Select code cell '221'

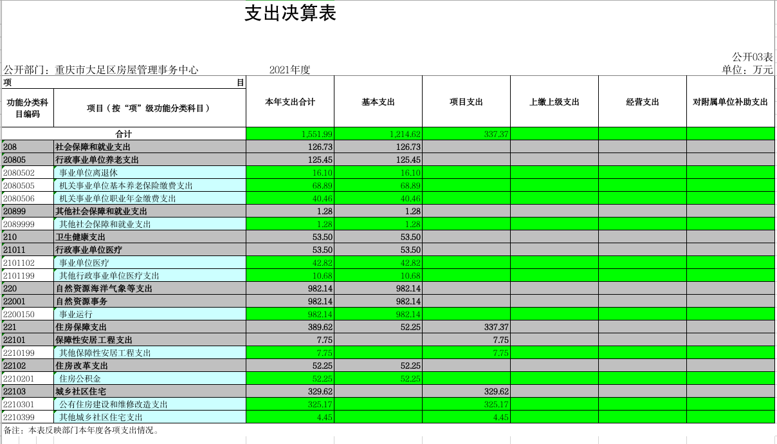pos(28,327)
